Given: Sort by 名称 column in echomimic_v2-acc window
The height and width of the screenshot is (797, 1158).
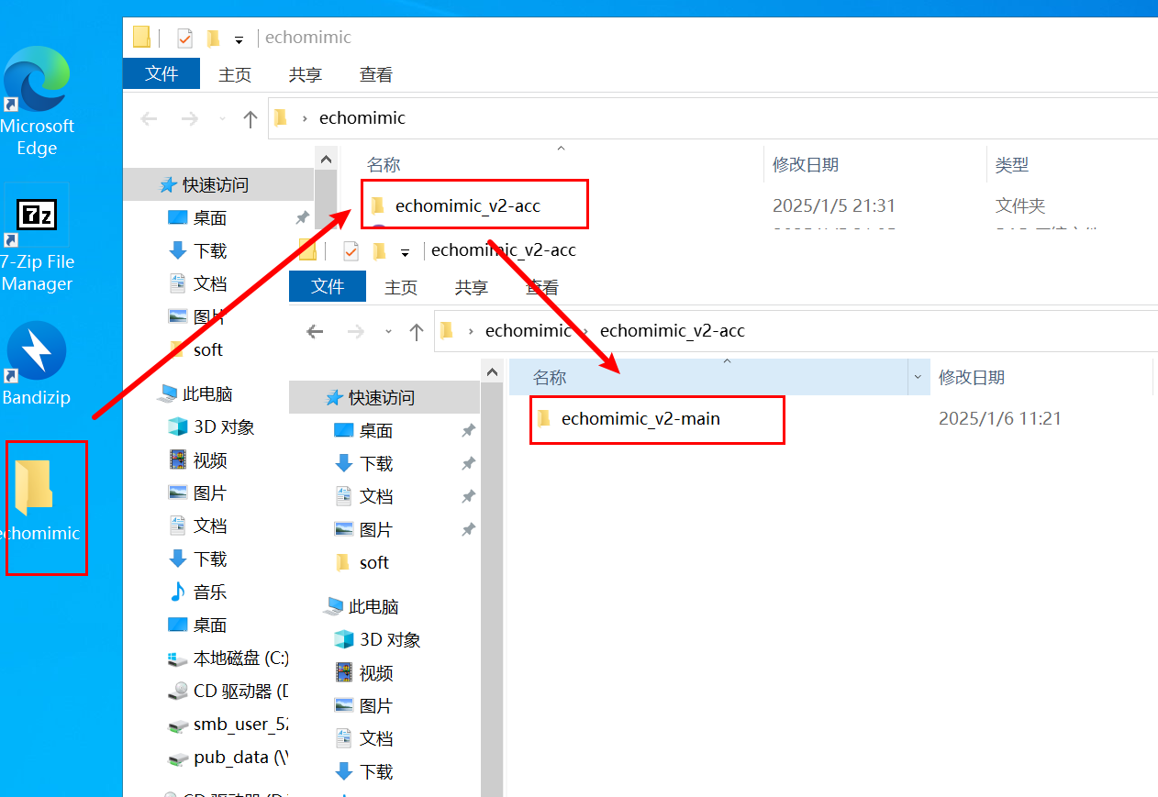Looking at the screenshot, I should point(550,377).
